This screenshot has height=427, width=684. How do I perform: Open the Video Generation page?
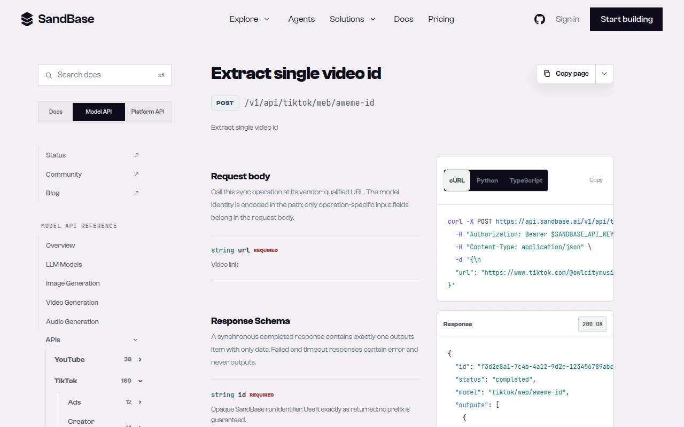[72, 303]
